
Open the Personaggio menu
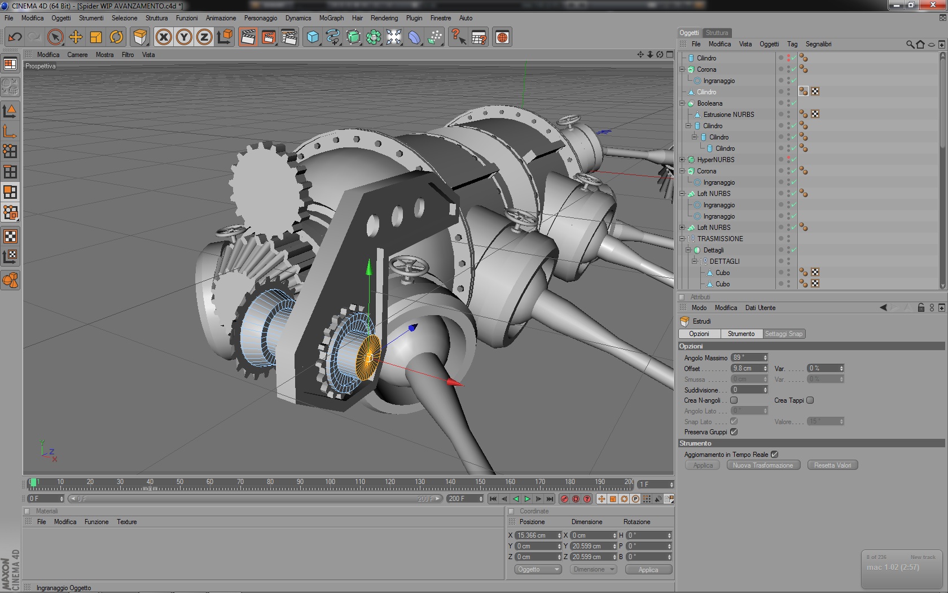coord(261,18)
